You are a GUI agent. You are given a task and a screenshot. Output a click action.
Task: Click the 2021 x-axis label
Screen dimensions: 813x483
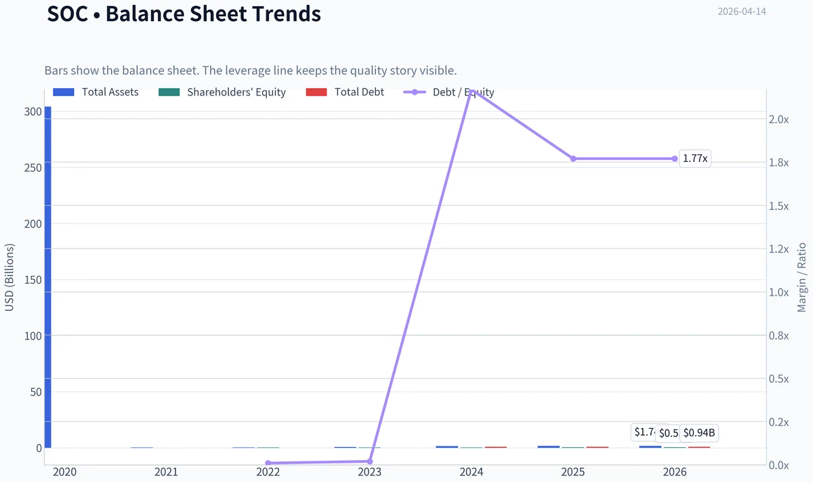point(166,472)
